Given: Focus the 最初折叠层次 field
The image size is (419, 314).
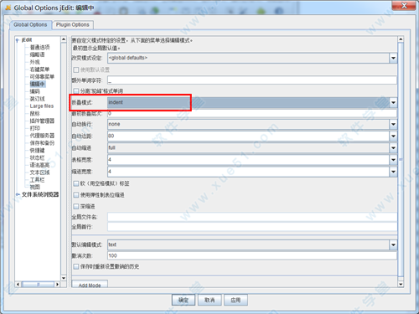Looking at the screenshot, I should (x=252, y=114).
